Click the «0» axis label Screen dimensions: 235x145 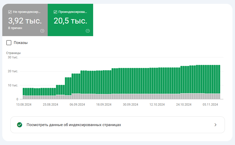point(17,99)
